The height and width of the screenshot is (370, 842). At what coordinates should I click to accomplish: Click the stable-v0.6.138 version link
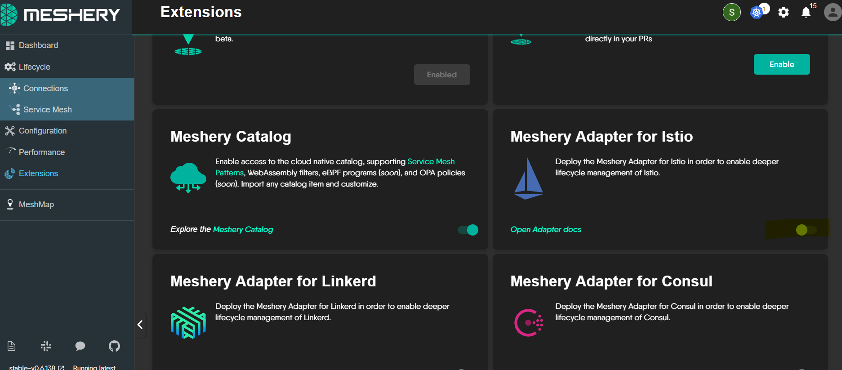coord(36,367)
